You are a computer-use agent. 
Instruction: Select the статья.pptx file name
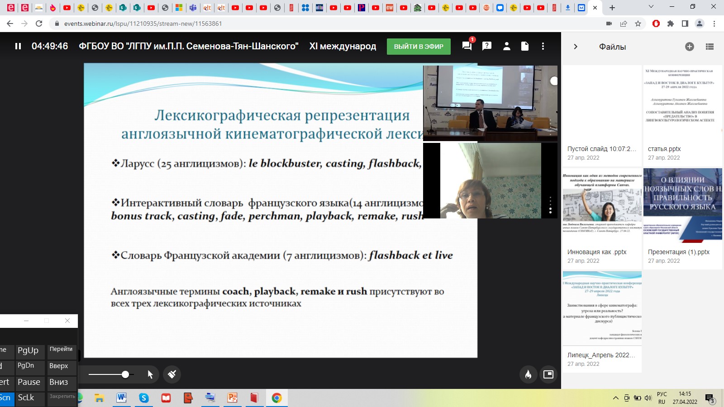(664, 149)
